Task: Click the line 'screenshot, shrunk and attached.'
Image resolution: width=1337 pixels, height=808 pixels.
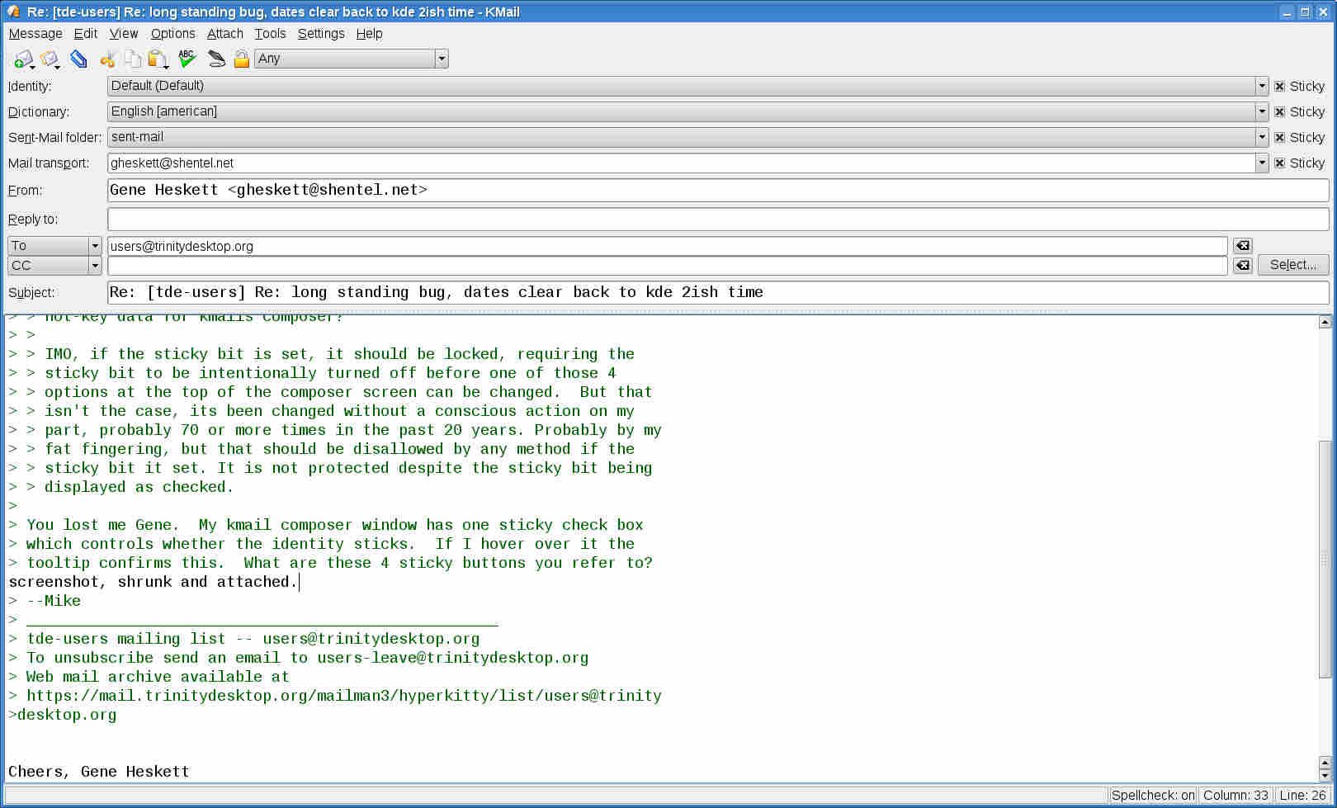Action: (x=153, y=582)
